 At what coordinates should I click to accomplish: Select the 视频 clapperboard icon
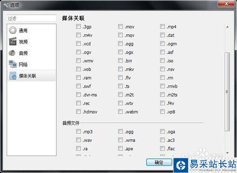point(13,42)
